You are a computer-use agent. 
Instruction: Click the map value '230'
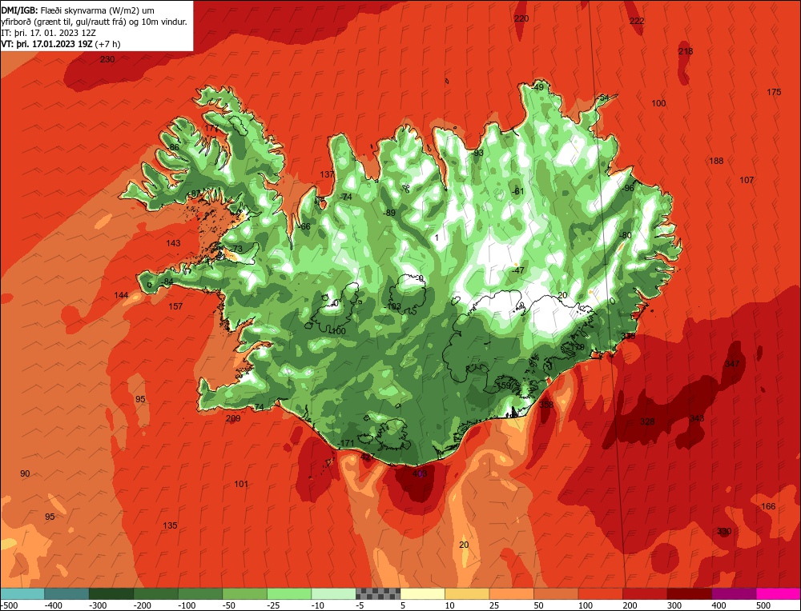pos(107,59)
